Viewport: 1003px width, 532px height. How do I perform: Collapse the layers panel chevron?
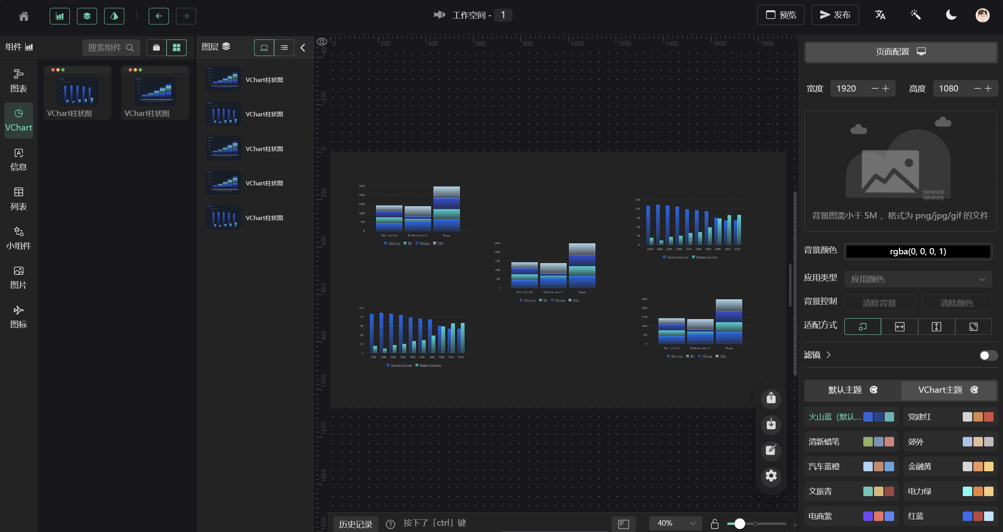pyautogui.click(x=303, y=47)
